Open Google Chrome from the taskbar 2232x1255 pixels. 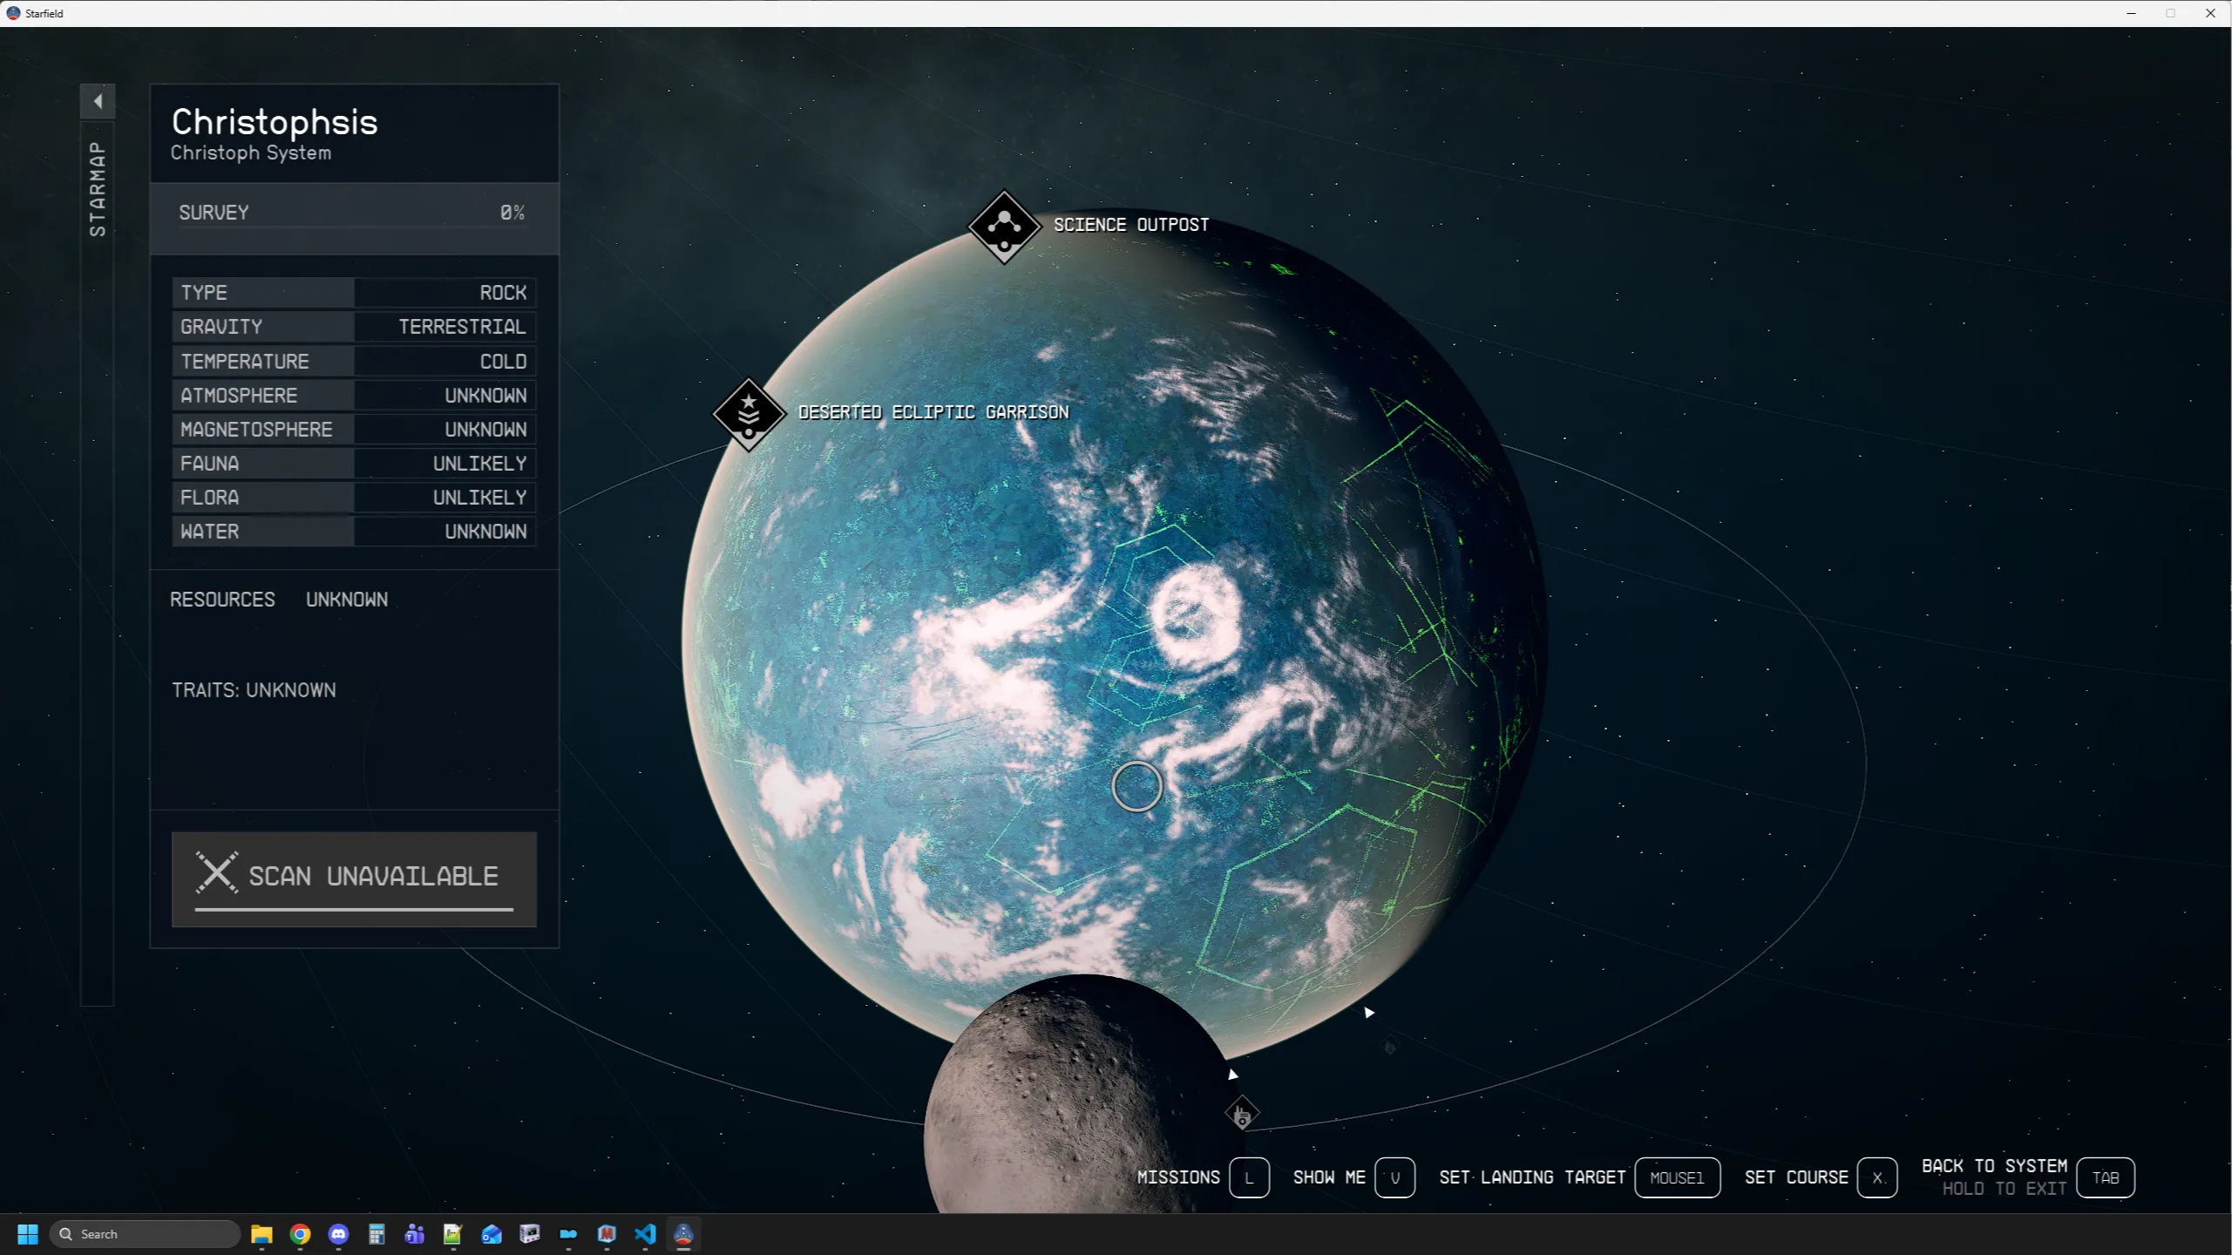pos(300,1234)
